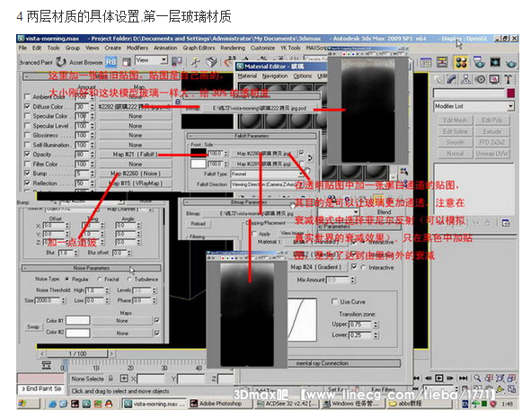
Task: Click the Bump Map #2260 (Noise) button
Action: click(135, 174)
